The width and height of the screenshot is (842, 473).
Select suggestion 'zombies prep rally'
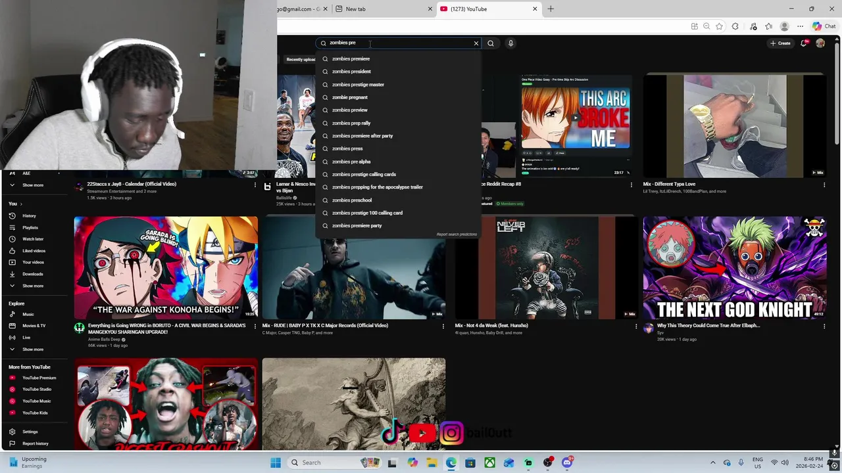398,123
